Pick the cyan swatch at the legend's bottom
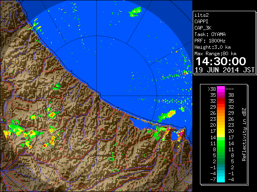Screen dimensions: 257x192 coord(221,180)
